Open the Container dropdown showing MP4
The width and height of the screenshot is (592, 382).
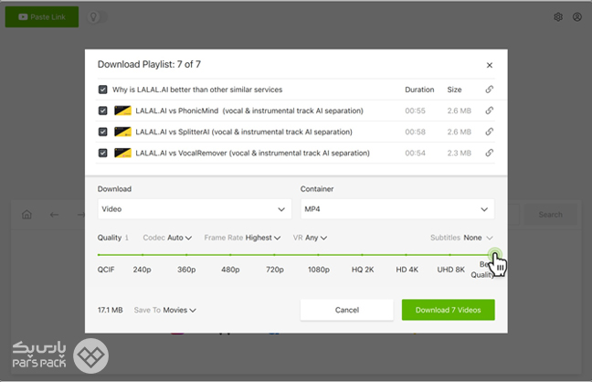tap(397, 209)
